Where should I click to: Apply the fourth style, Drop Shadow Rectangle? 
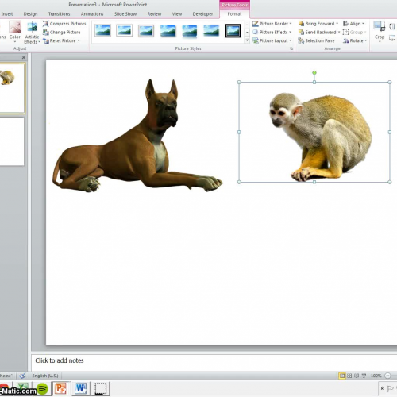coord(168,31)
